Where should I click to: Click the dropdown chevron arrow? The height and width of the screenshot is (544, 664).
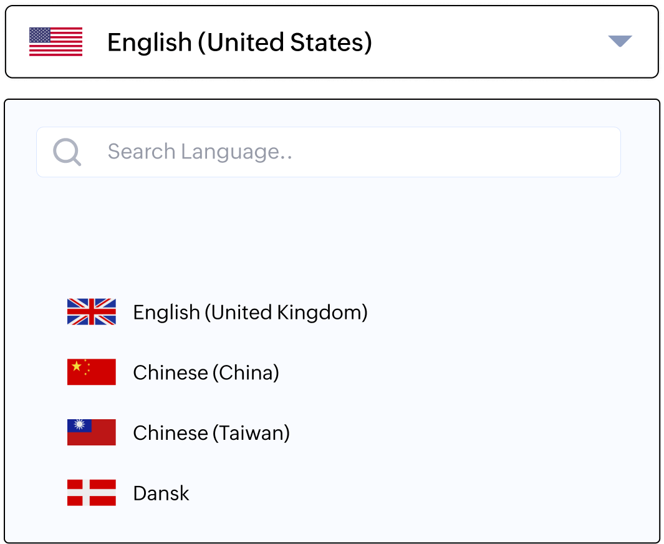click(620, 42)
